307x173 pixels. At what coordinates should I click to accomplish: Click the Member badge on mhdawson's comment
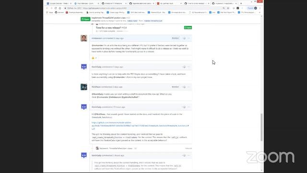tap(175, 38)
